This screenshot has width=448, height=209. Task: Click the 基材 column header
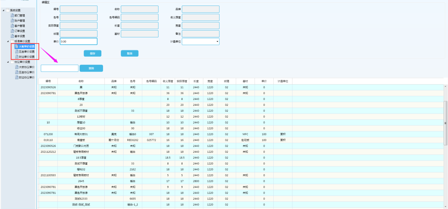(245, 81)
